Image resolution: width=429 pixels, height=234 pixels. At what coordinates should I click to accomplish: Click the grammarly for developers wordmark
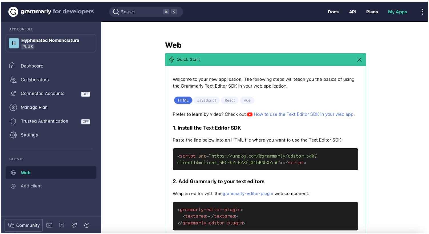tap(57, 11)
